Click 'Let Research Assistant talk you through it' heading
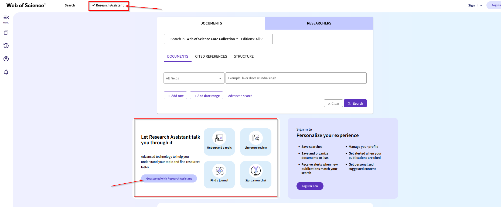The image size is (501, 207). click(171, 140)
